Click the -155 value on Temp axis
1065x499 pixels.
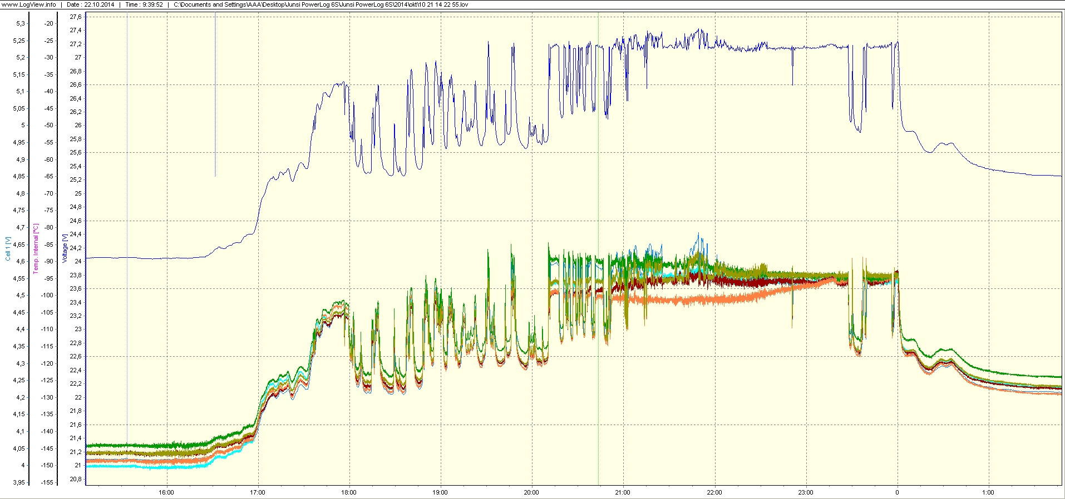47,482
